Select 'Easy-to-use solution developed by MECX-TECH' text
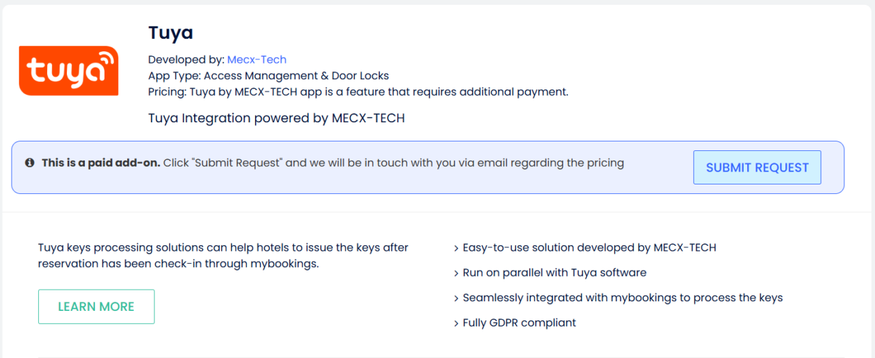Screen dimensions: 875x358 (x=589, y=247)
